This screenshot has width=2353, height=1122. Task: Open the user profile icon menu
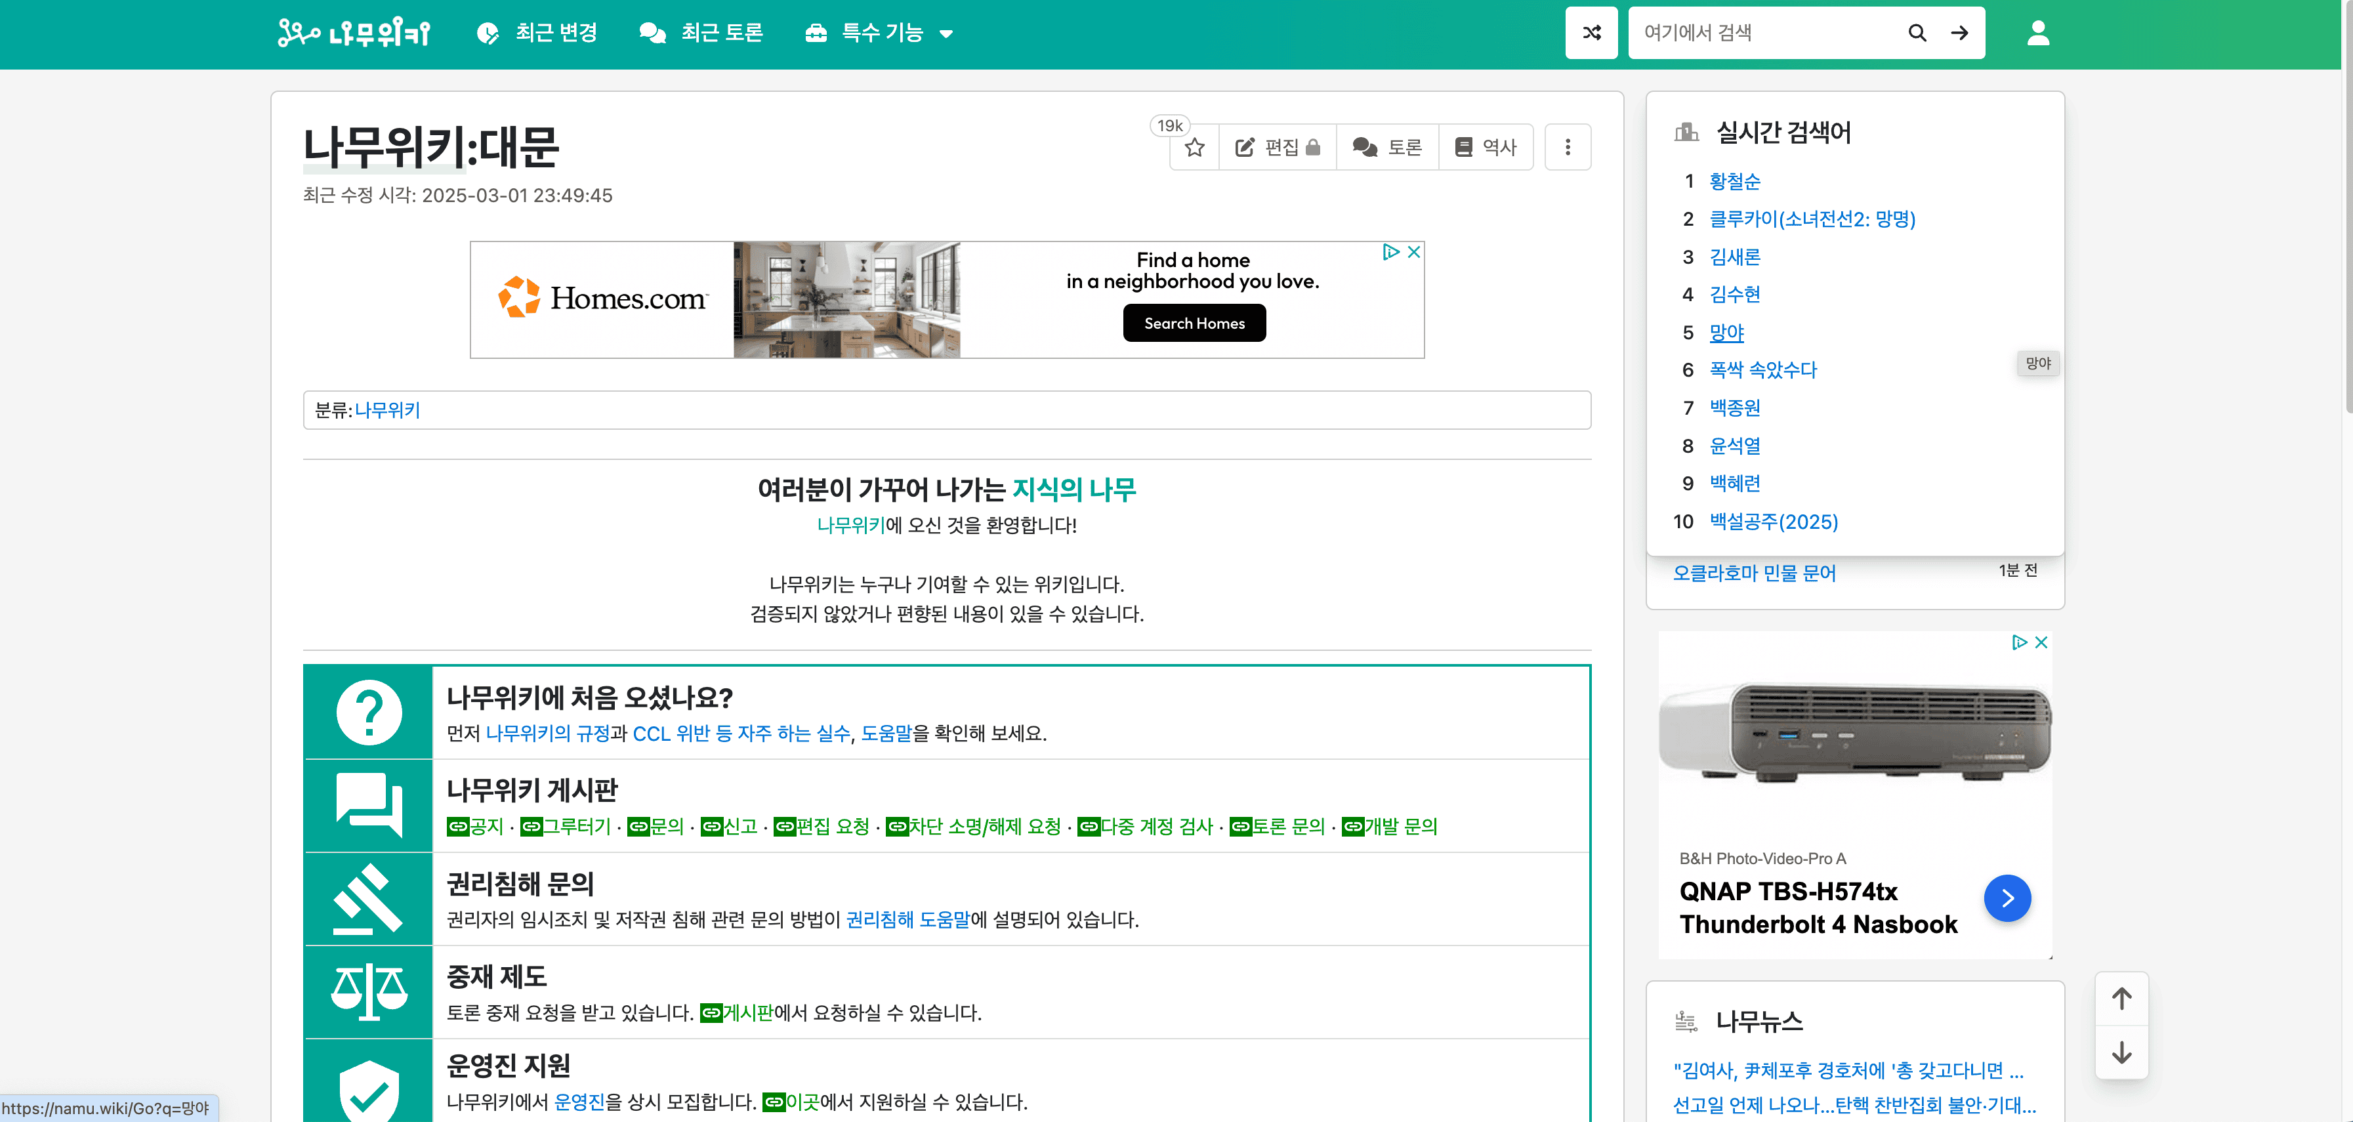(2038, 33)
